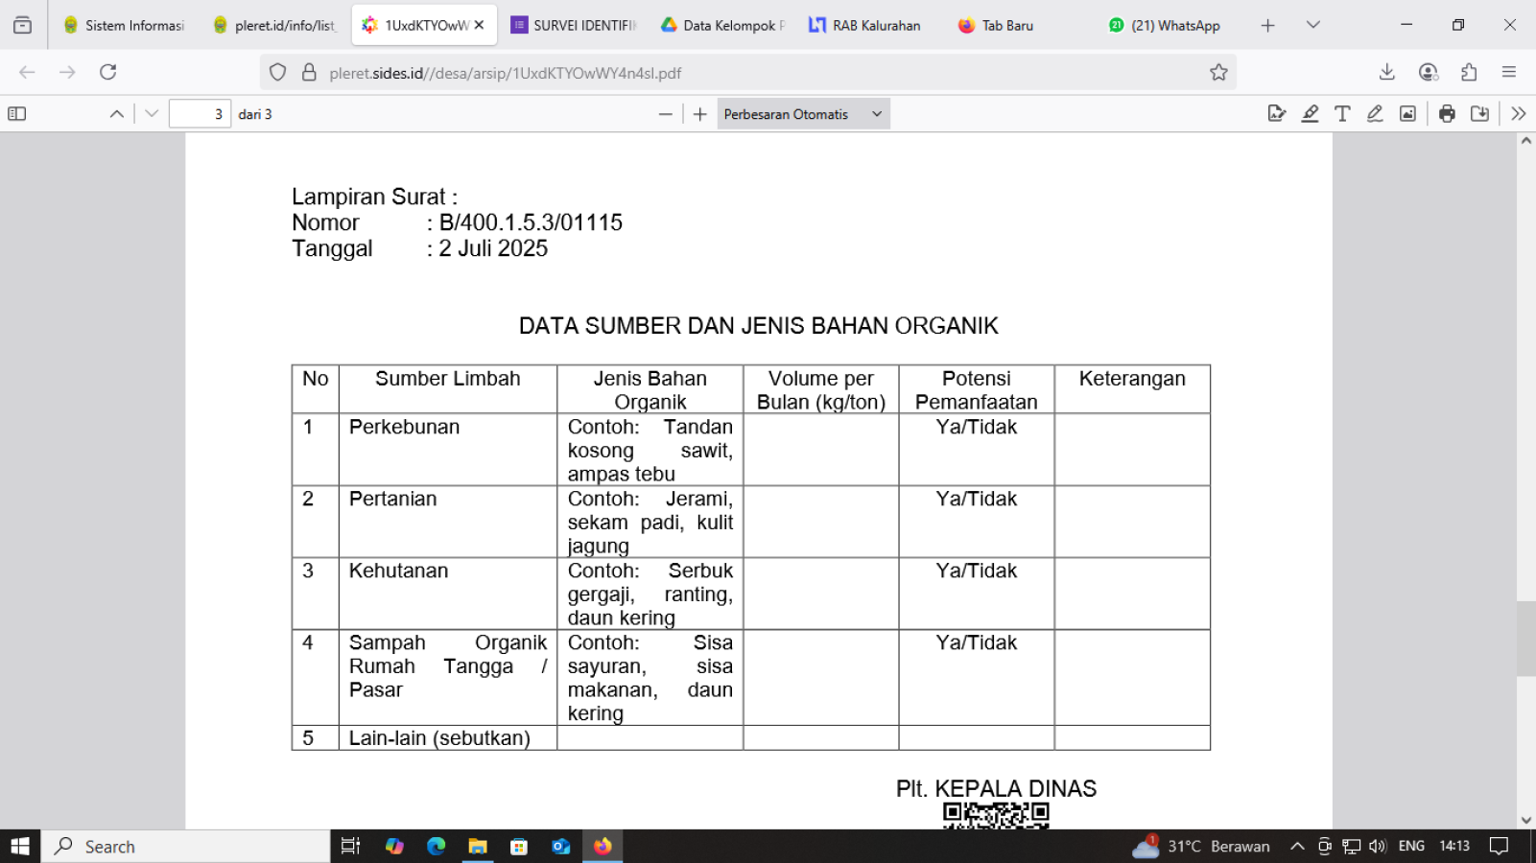Click scrollbar up arrow in PDF viewer

point(1526,141)
